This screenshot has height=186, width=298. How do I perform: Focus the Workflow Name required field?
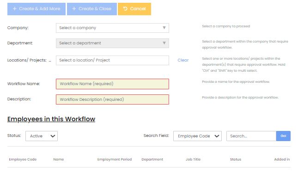112,84
